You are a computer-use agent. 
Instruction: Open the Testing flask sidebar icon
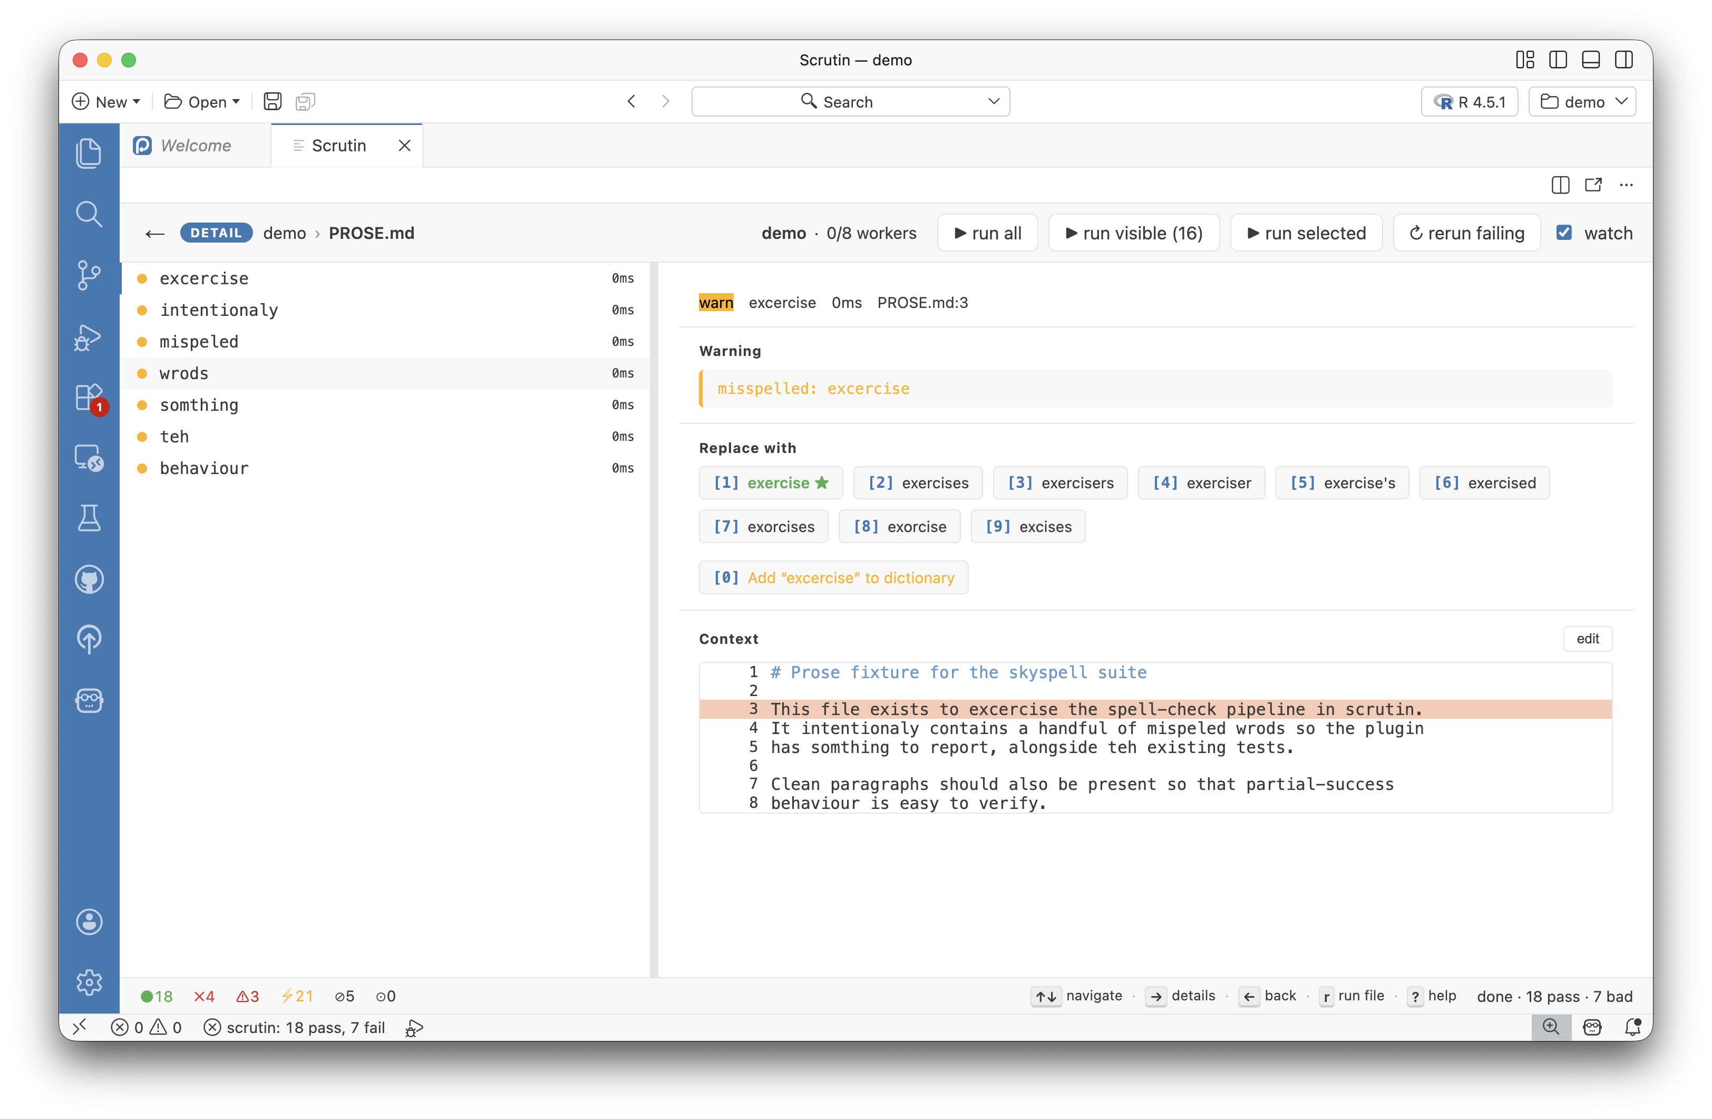point(89,518)
